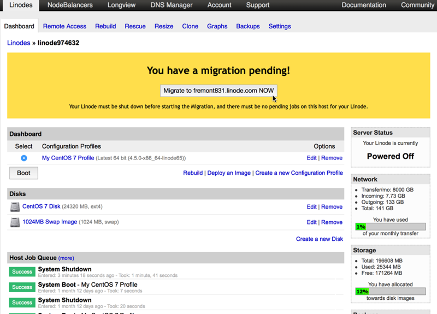The height and width of the screenshot is (314, 437).
Task: Click 'Total: 196608 MB' storage entry
Action: click(382, 261)
